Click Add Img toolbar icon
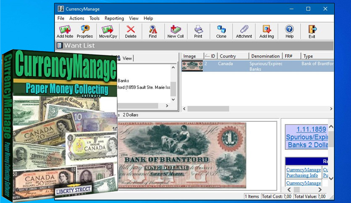 point(267,31)
